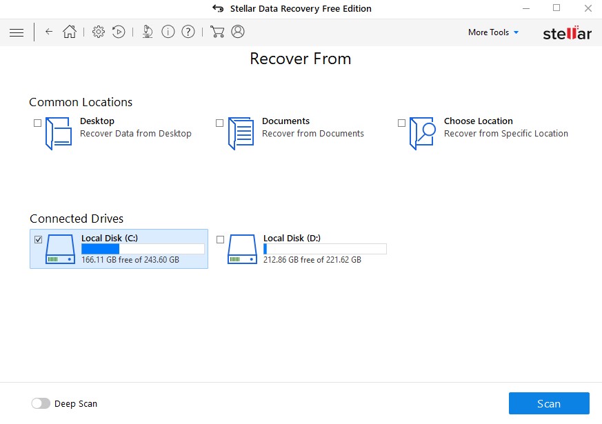Screen dimensions: 602x424
Task: Click Local Disk (C:) usage bar
Action: [143, 249]
